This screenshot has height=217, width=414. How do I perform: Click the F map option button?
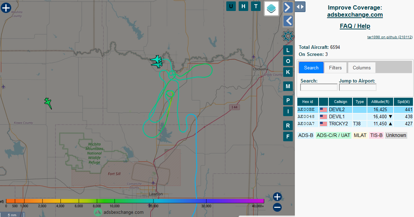pos(288,136)
